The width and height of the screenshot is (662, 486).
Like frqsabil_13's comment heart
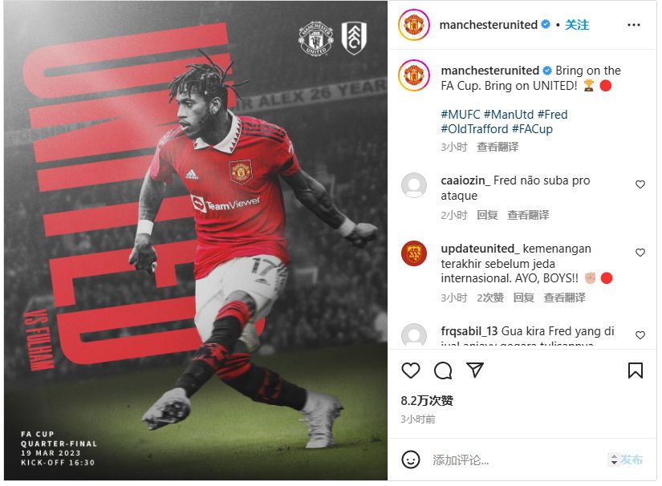tap(640, 335)
